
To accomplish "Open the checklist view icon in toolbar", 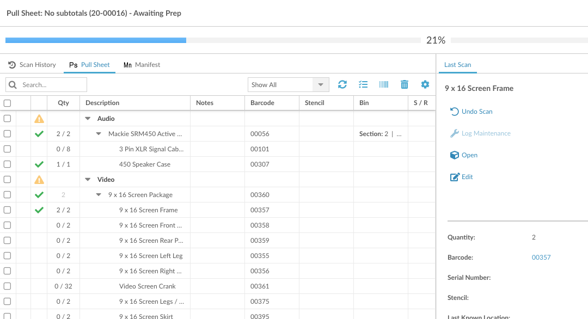I will pos(363,85).
